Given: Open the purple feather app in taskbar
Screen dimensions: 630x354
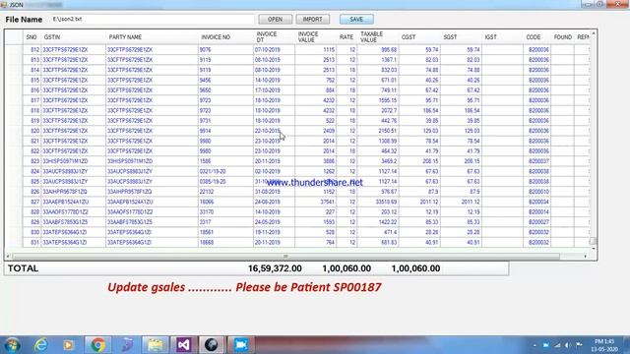Looking at the screenshot, I should [127, 345].
